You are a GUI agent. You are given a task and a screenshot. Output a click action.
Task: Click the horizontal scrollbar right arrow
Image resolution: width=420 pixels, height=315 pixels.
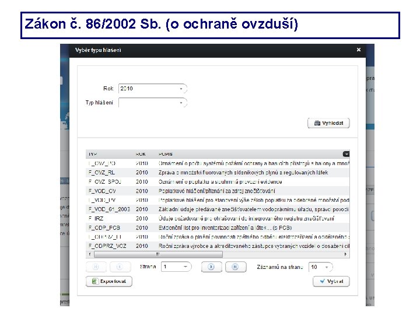(345, 254)
